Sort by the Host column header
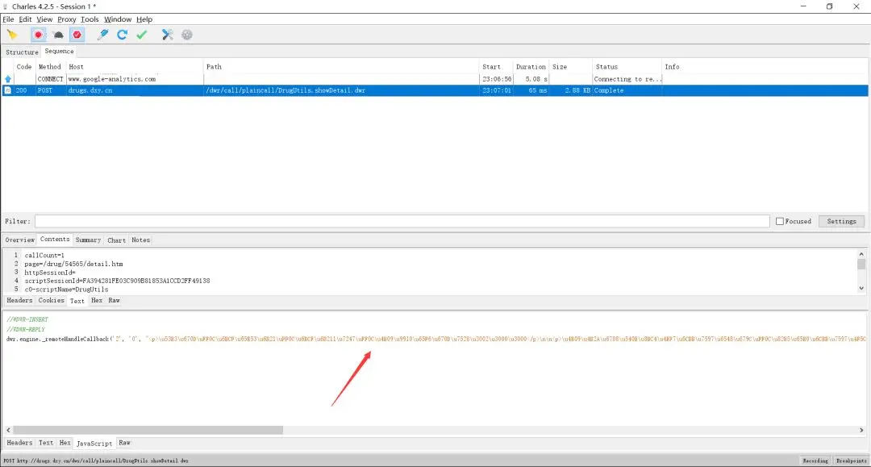The image size is (871, 467). click(135, 67)
